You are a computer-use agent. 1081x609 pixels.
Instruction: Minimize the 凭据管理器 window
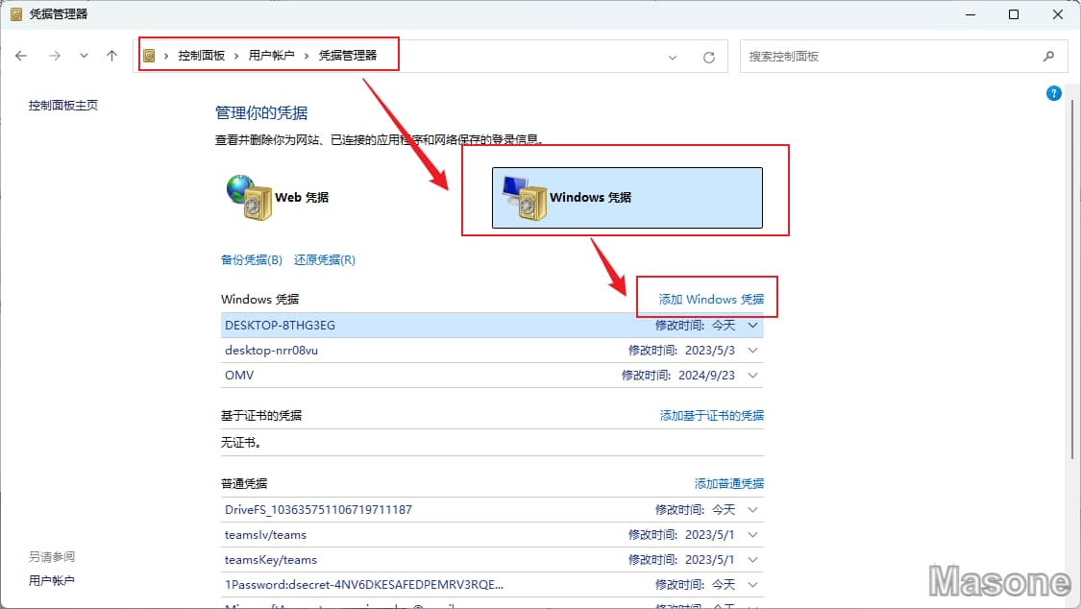point(970,14)
